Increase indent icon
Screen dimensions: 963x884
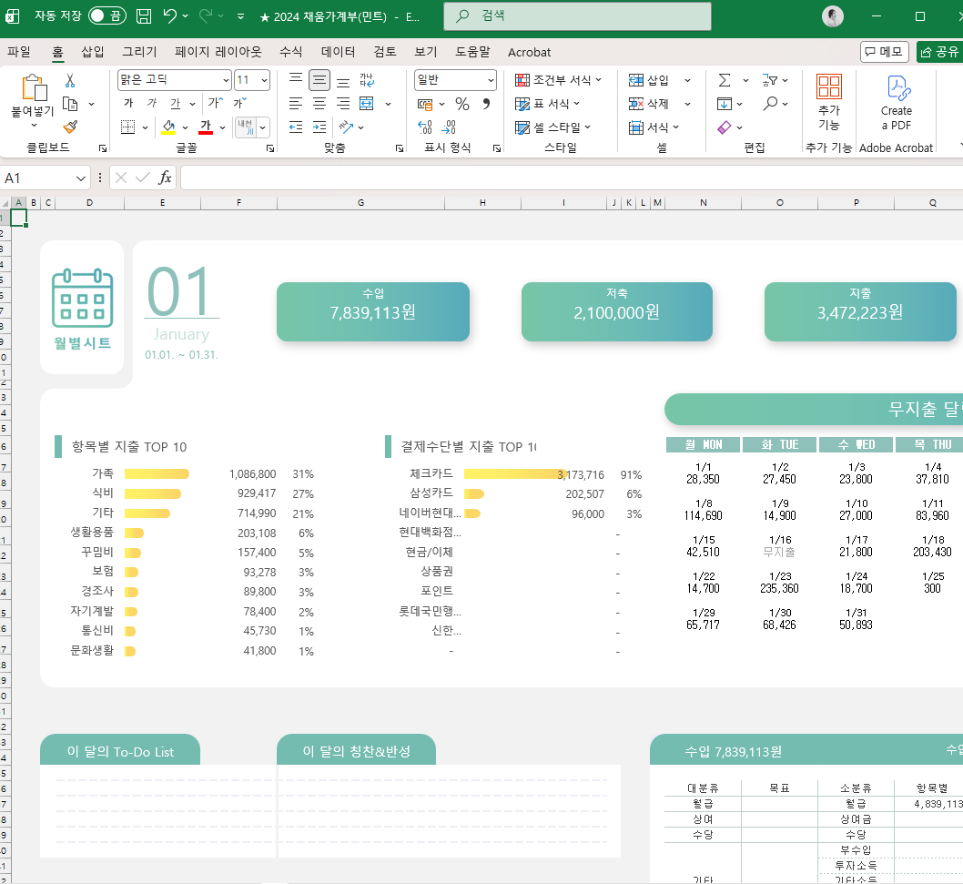[x=319, y=127]
